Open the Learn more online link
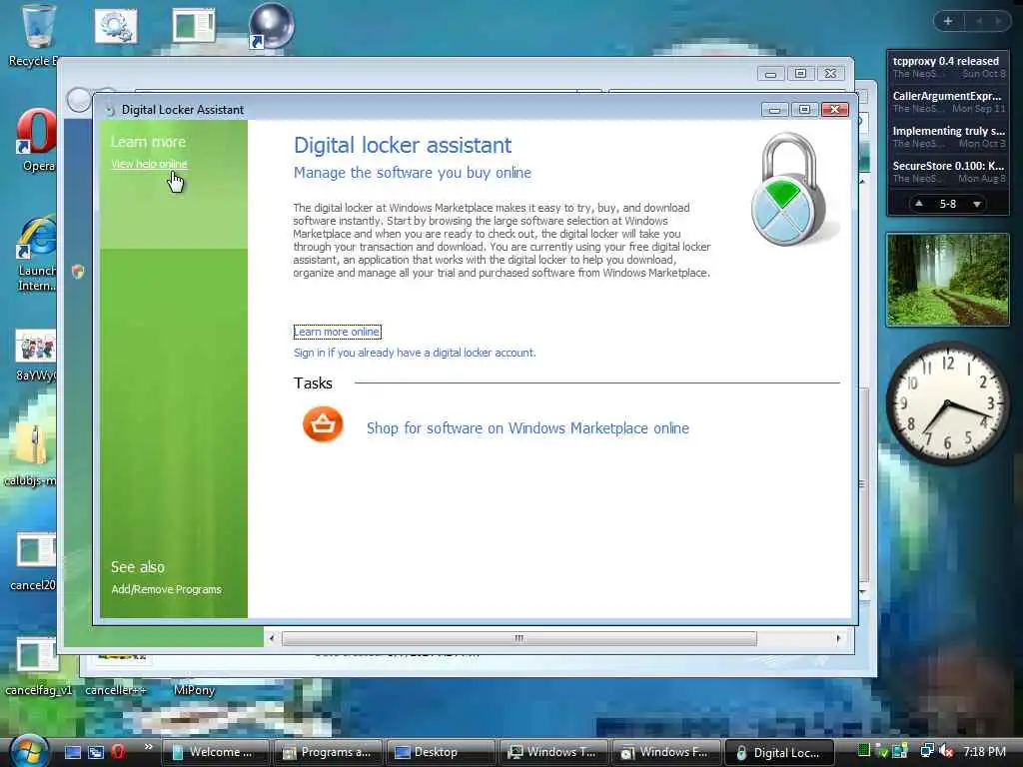This screenshot has height=767, width=1023. pyautogui.click(x=337, y=332)
